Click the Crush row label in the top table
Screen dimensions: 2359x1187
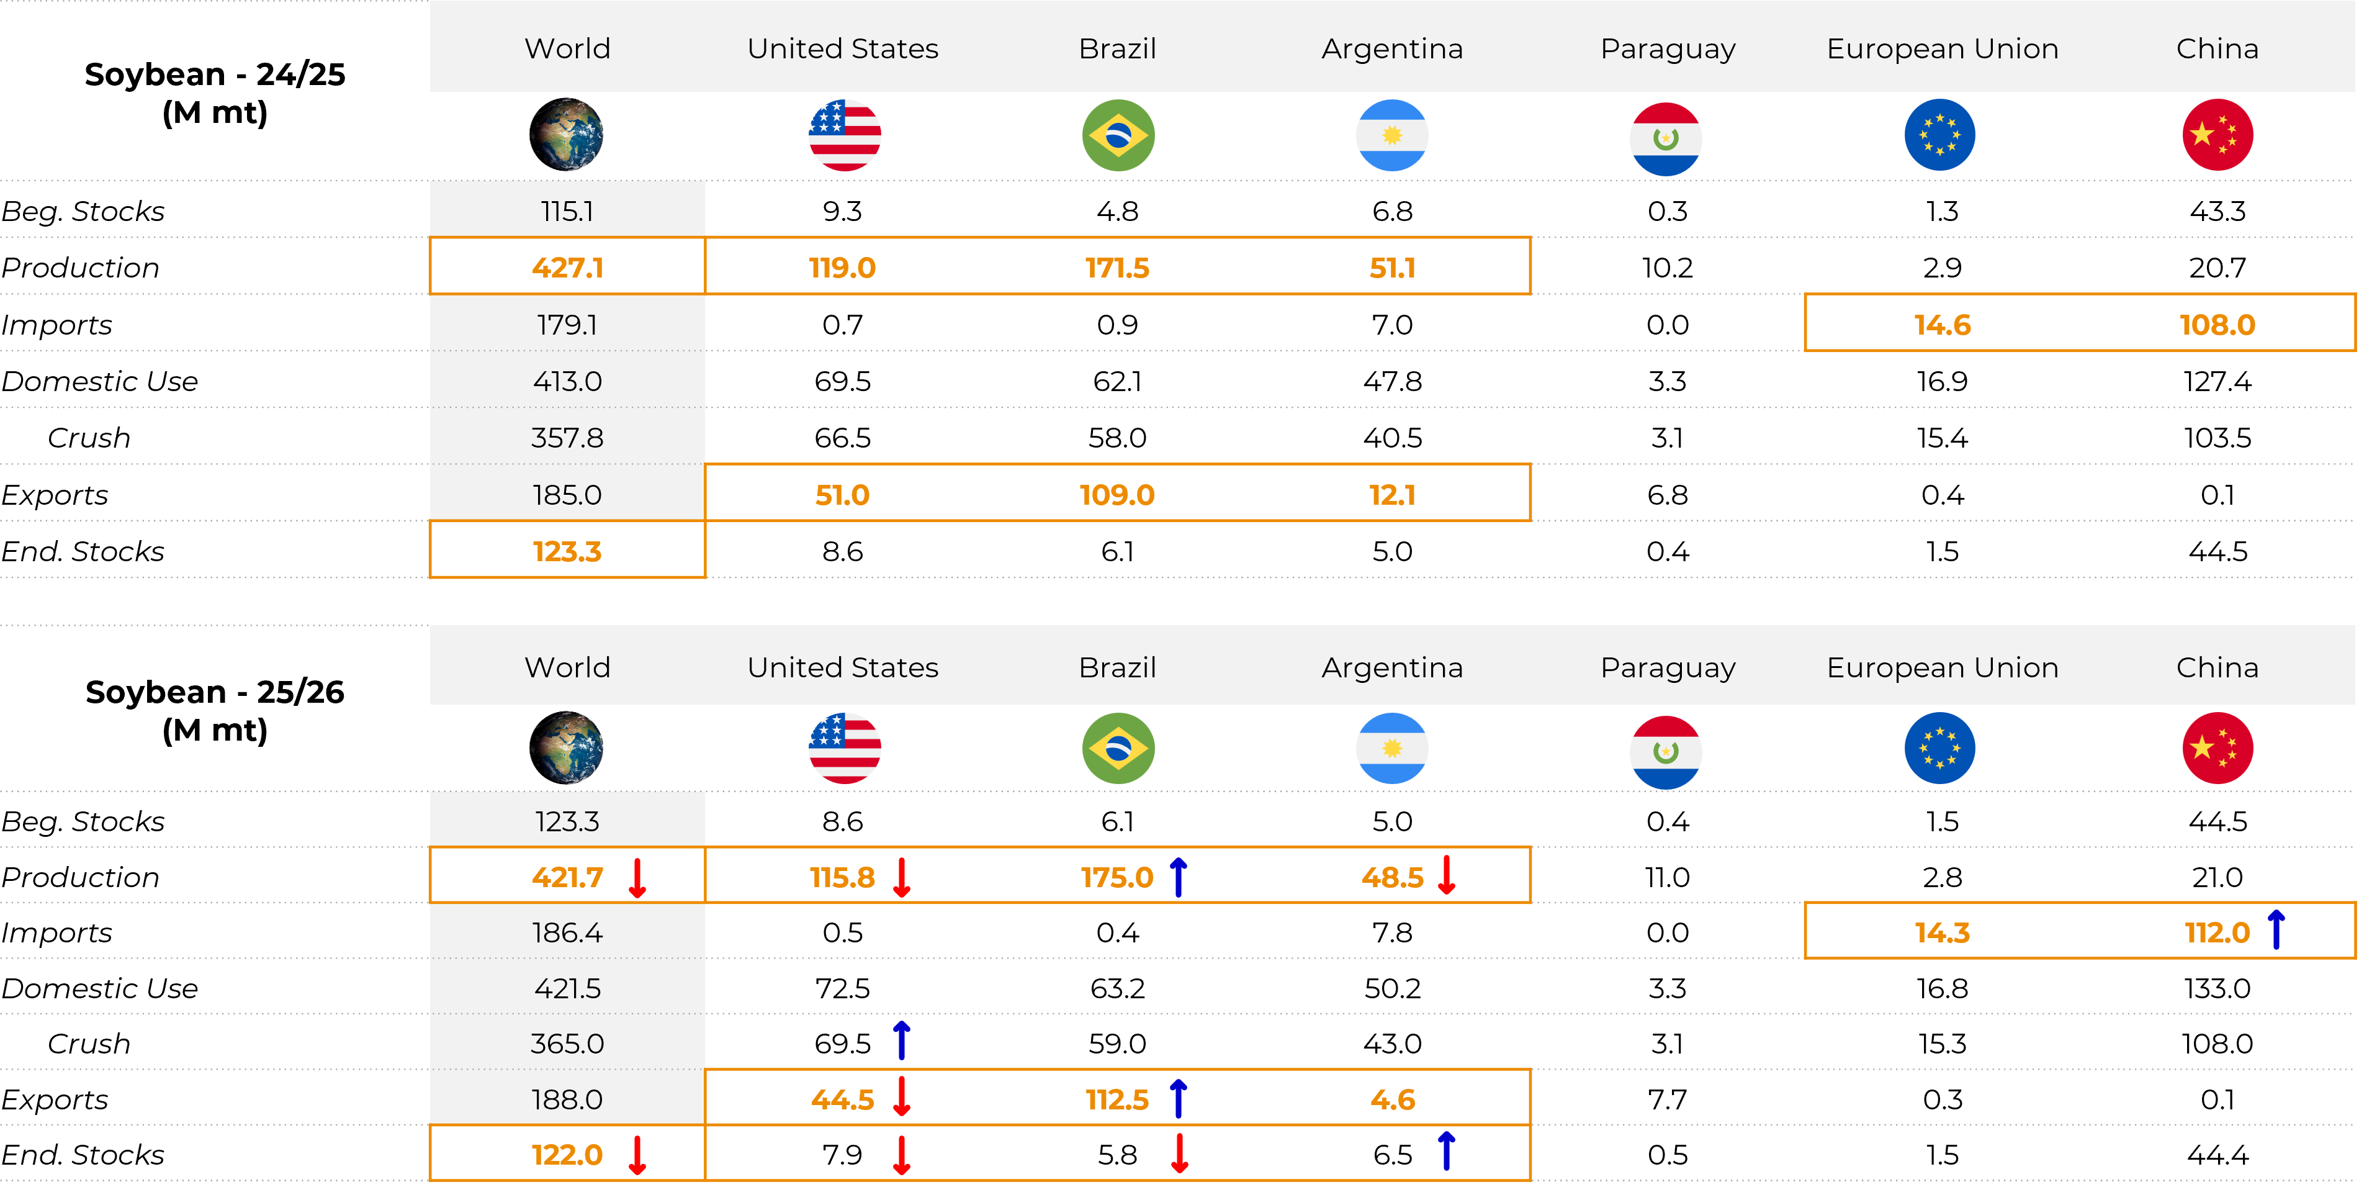[89, 438]
